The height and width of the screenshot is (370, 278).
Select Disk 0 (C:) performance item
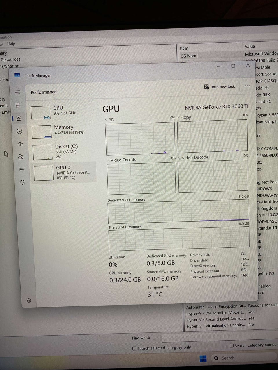(63, 152)
